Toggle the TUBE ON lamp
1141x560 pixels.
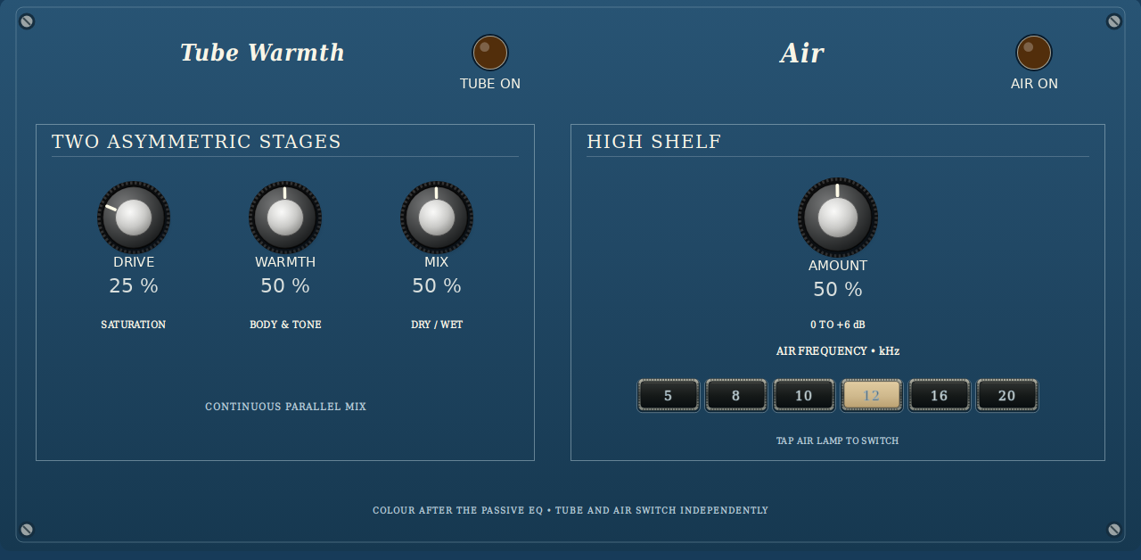[490, 53]
